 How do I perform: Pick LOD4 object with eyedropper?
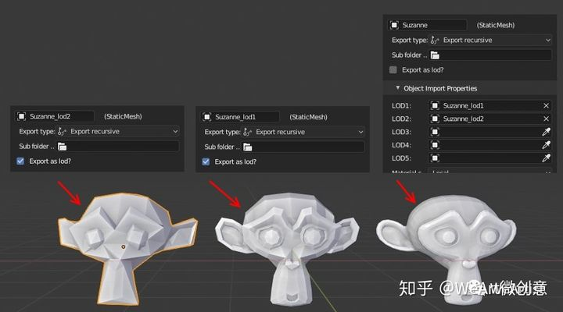(x=546, y=145)
